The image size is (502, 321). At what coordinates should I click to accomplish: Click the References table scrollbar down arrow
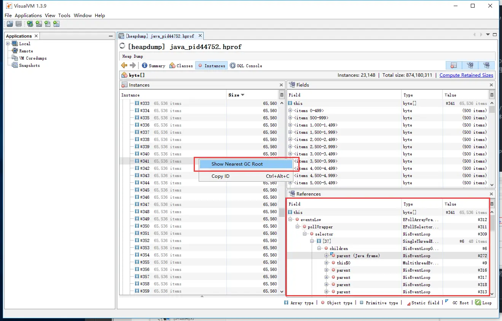[492, 293]
